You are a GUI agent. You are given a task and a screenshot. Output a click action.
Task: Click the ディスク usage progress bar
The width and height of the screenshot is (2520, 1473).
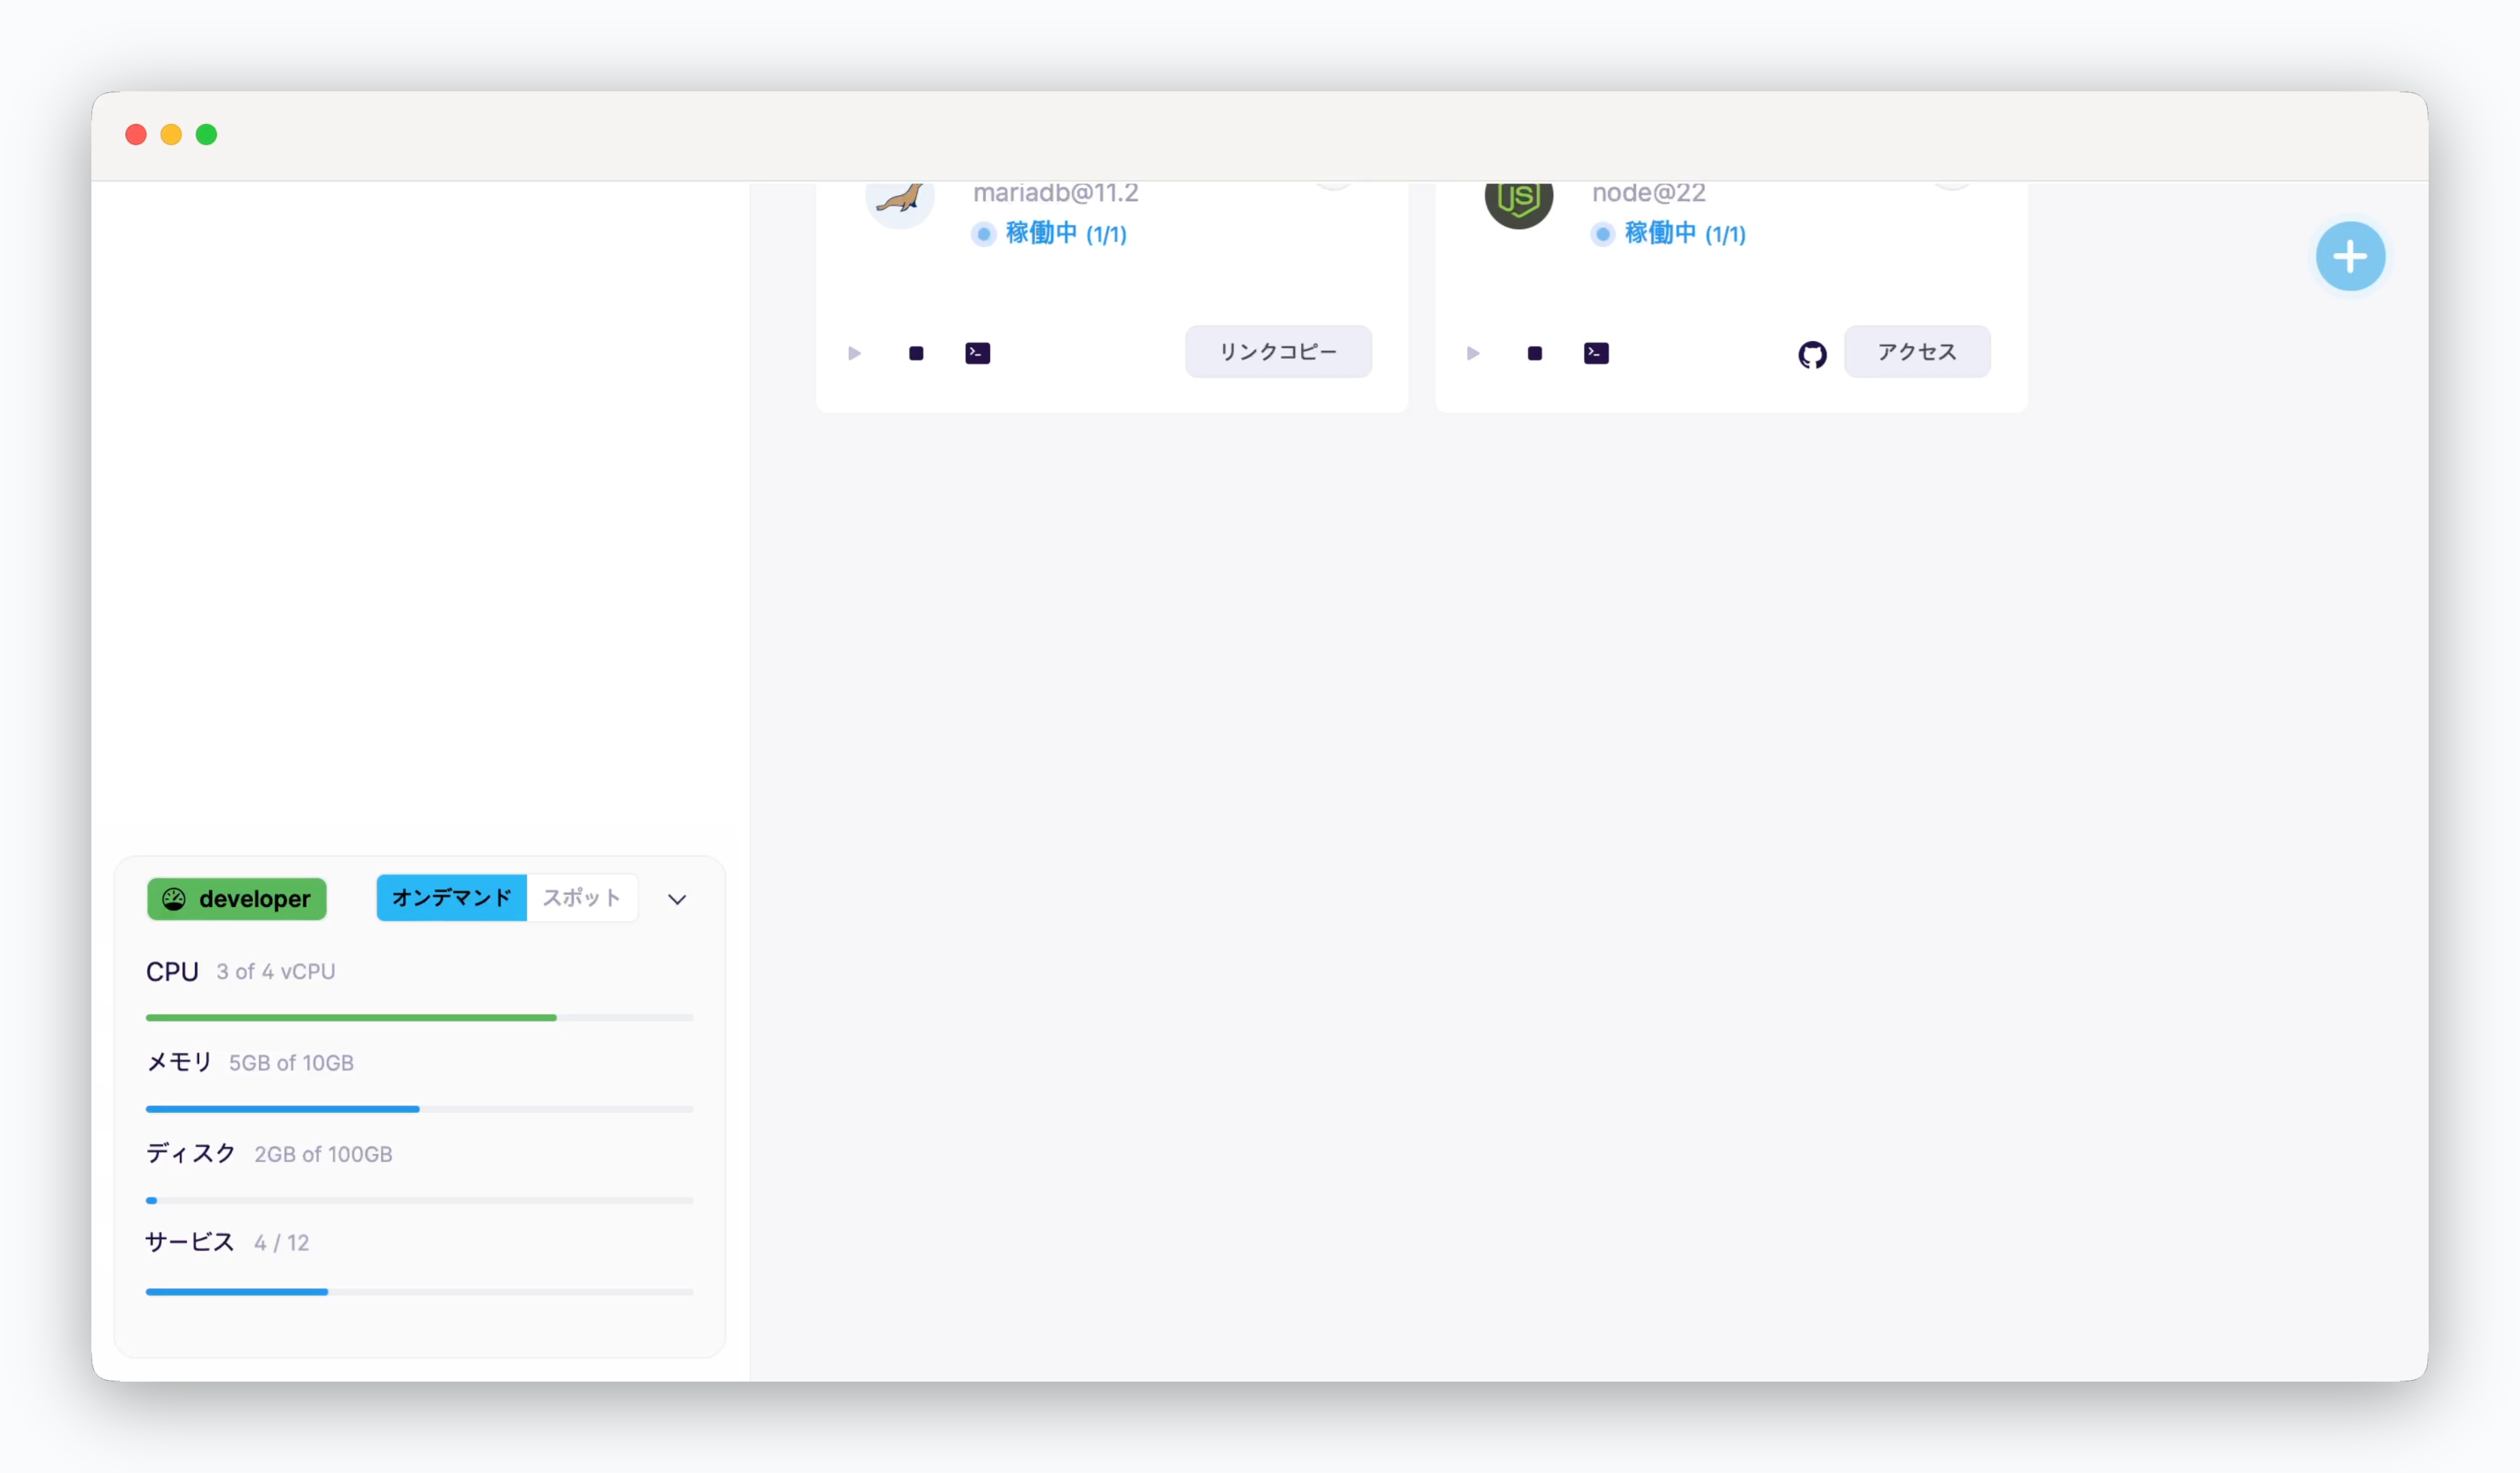[x=420, y=1200]
